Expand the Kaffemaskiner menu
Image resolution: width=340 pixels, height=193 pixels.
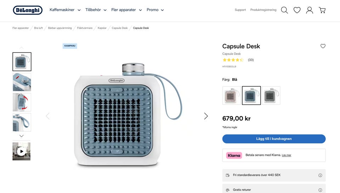pos(65,10)
